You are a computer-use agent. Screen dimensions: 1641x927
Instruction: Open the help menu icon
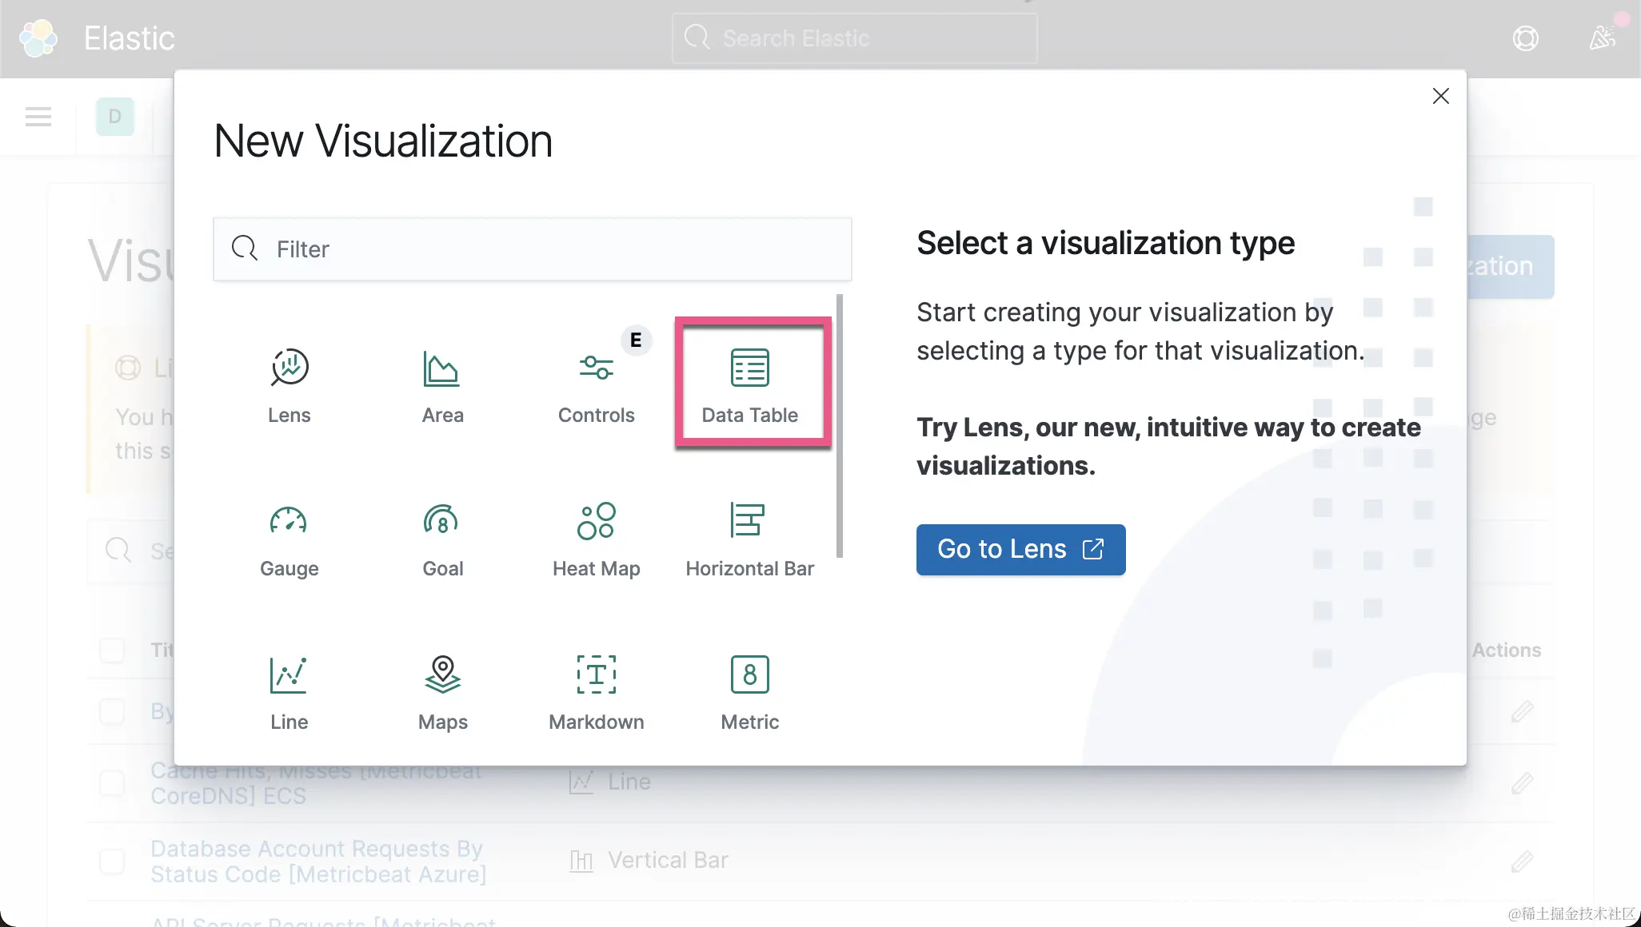1525,38
